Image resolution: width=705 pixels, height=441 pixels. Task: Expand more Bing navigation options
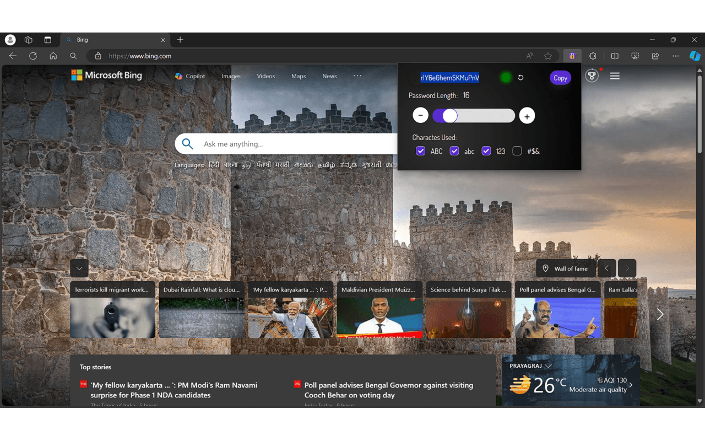[x=357, y=76]
